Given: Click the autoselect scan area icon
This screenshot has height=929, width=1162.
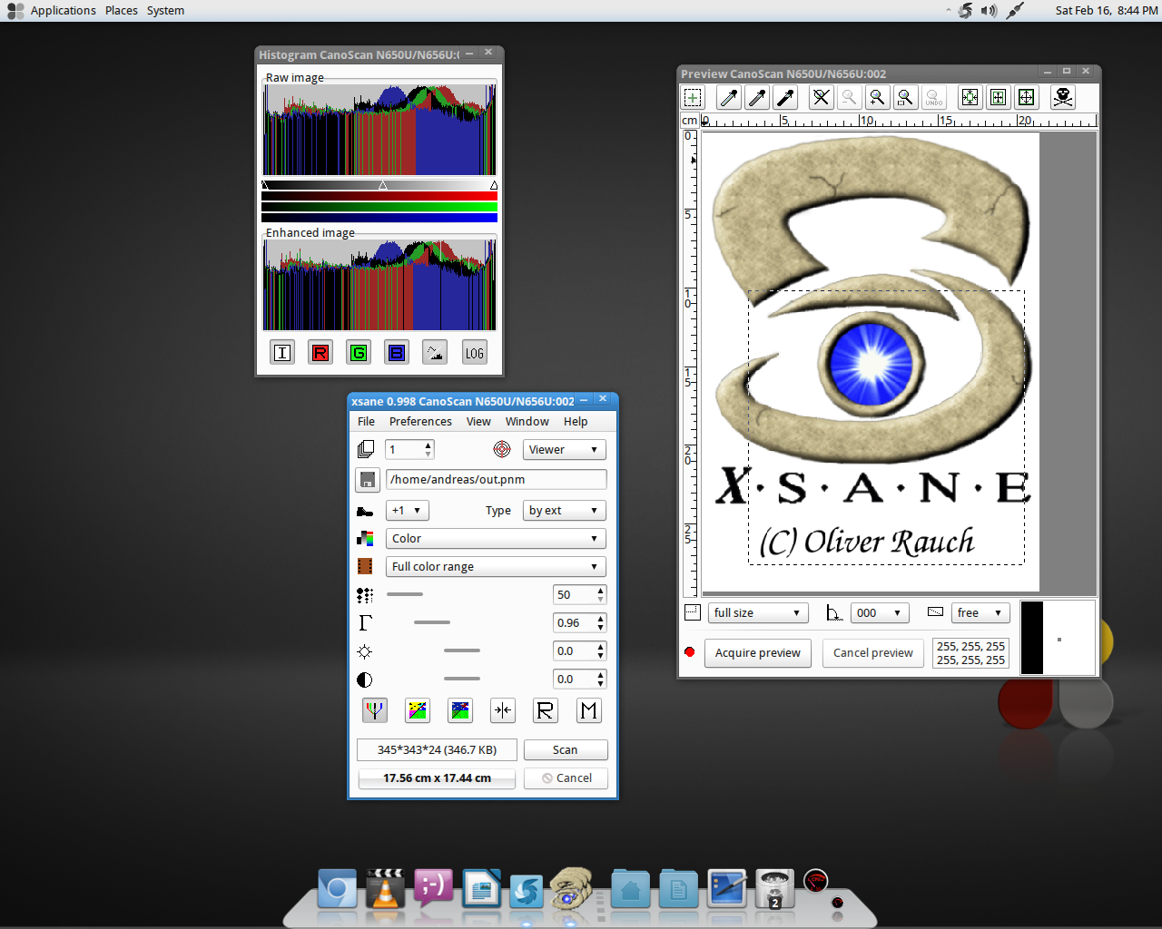Looking at the screenshot, I should click(970, 97).
